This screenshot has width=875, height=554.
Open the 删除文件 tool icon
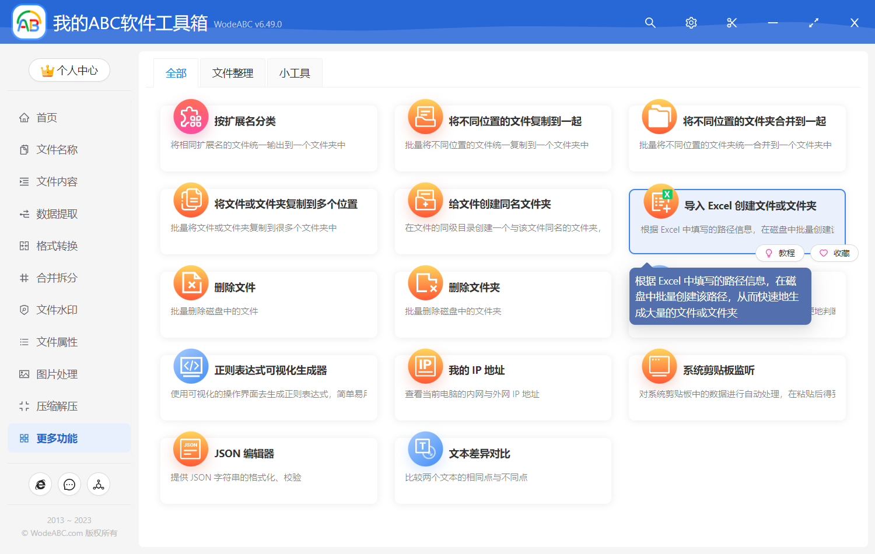(191, 283)
